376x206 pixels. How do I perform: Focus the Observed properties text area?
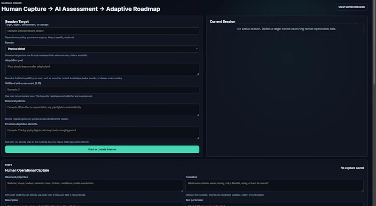pos(94,186)
